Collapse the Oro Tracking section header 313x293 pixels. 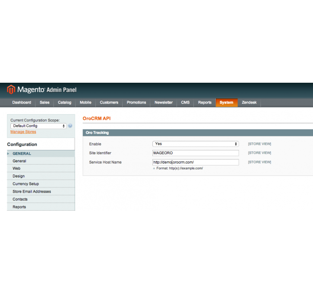click(x=198, y=133)
